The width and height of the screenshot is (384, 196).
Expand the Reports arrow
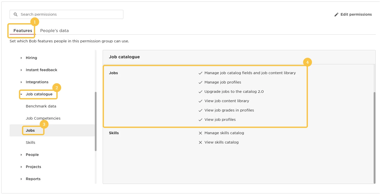(x=21, y=179)
